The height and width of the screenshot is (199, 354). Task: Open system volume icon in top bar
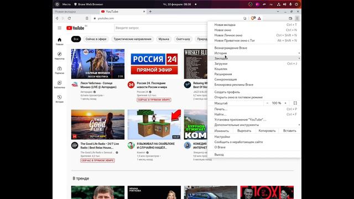coord(284,4)
